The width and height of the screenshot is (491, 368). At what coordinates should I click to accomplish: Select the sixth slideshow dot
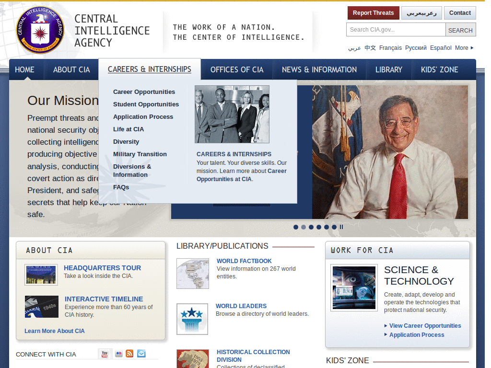[334, 227]
